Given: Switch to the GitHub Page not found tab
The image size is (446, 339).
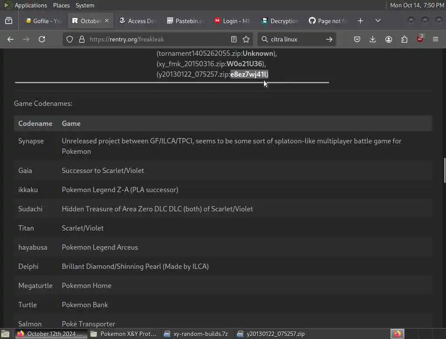Looking at the screenshot, I should 328,21.
